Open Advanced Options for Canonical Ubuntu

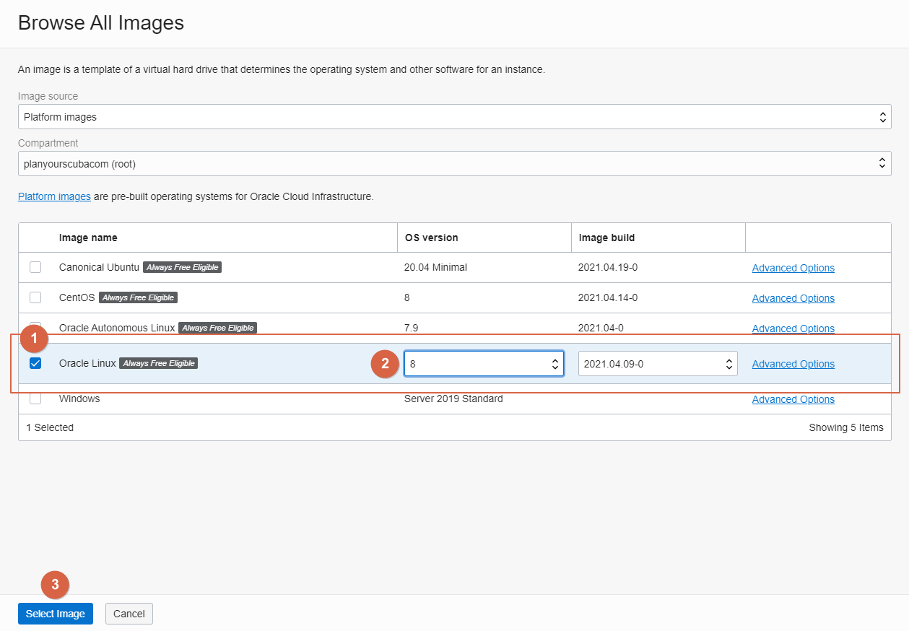793,268
